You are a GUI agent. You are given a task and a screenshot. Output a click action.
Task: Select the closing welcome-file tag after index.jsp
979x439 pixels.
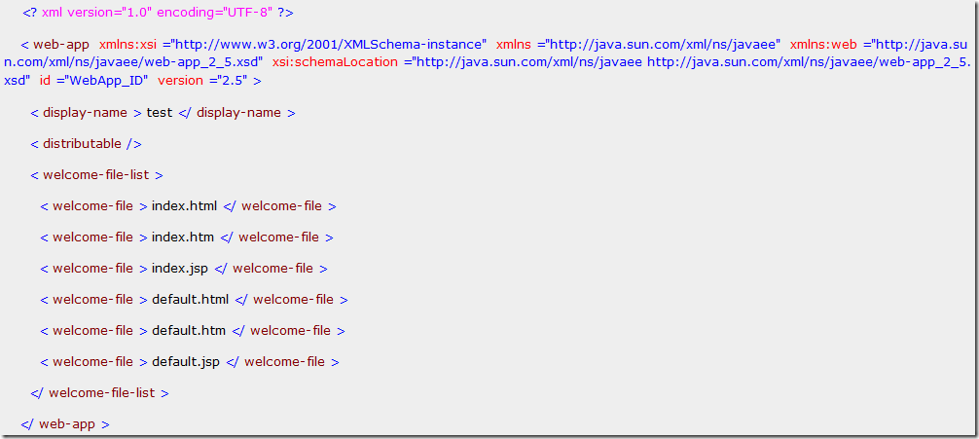(x=271, y=269)
